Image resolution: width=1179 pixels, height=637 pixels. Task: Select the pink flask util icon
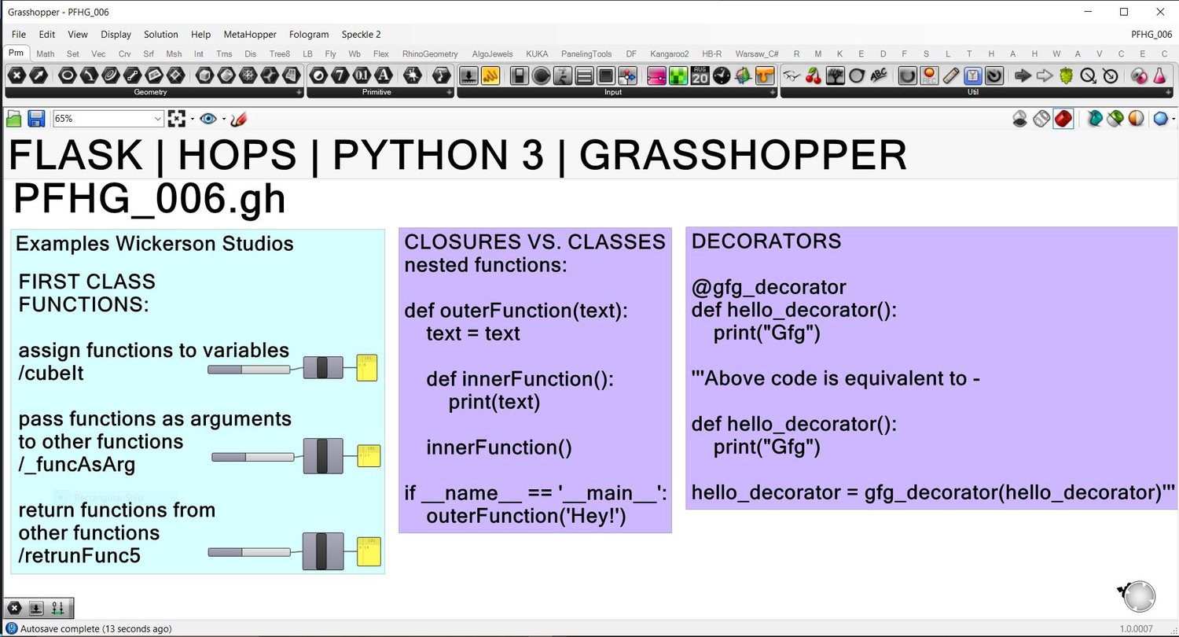pos(1159,75)
